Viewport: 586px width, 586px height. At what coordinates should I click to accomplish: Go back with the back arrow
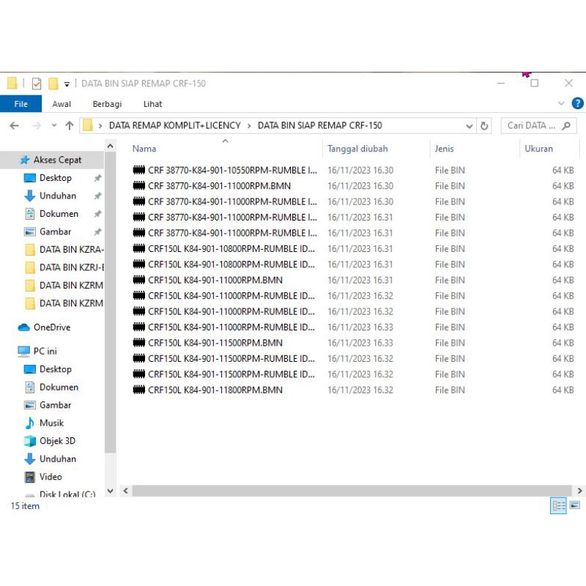[15, 125]
